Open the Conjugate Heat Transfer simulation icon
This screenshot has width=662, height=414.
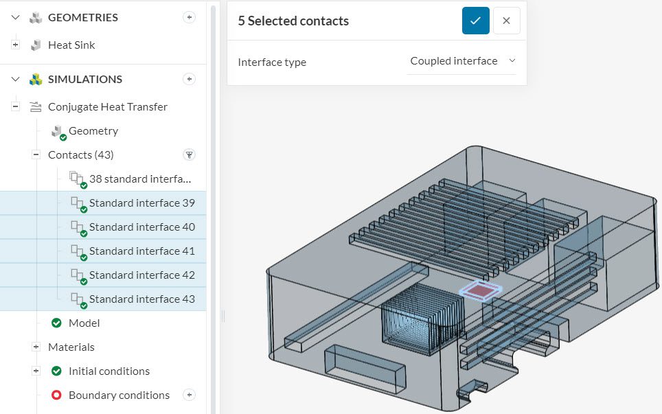34,106
